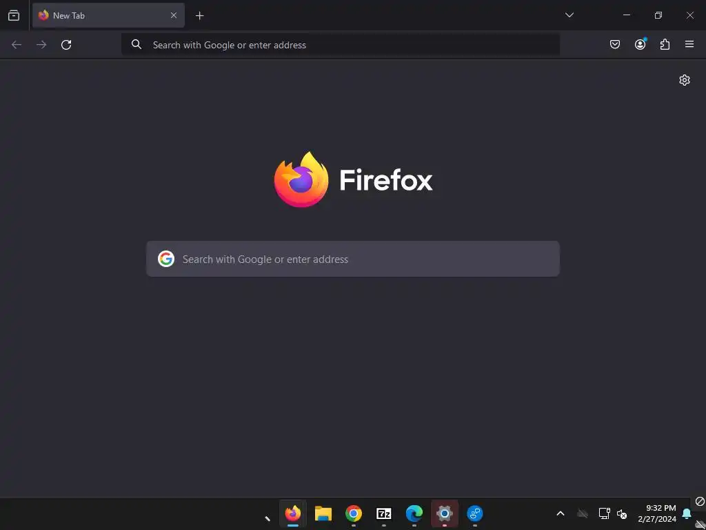Image resolution: width=706 pixels, height=530 pixels.
Task: Open notifications bell icon
Action: [687, 513]
